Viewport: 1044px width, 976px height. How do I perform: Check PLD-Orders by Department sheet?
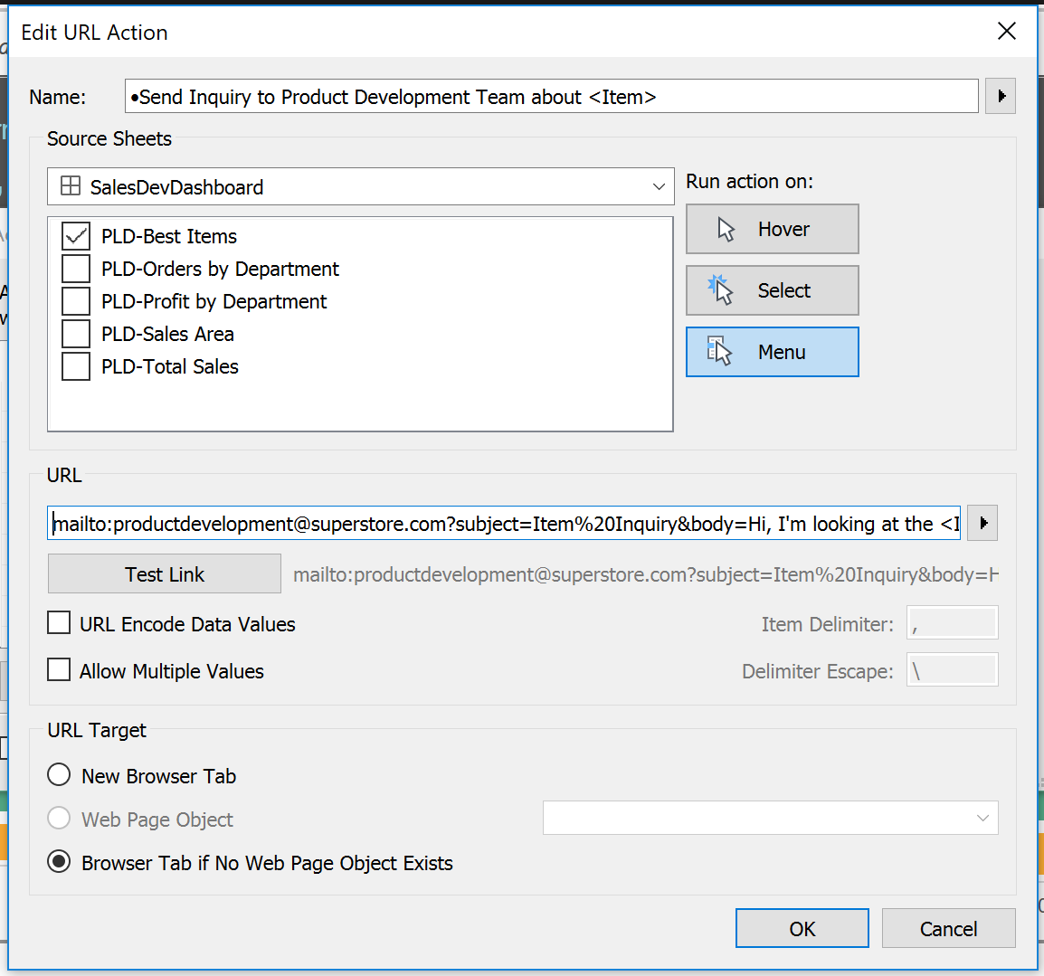[76, 269]
